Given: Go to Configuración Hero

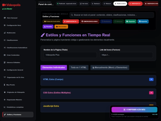Looking at the screenshot, I should click(18, 25).
